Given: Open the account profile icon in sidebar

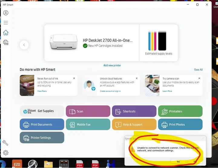Looking at the screenshot, I should [x=6, y=13].
